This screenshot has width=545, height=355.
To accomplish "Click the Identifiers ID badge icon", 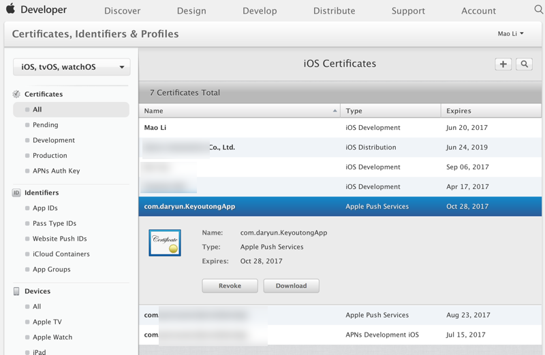I will pos(16,192).
